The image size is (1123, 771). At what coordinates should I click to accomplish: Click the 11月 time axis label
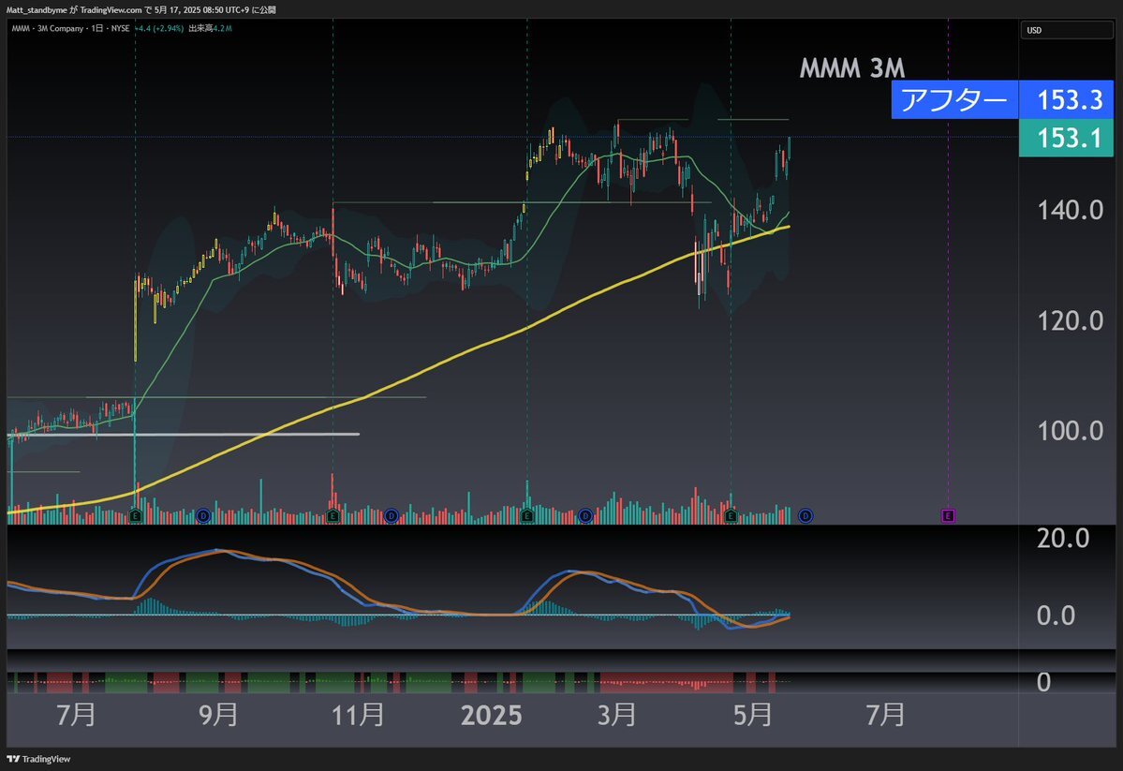click(x=358, y=715)
